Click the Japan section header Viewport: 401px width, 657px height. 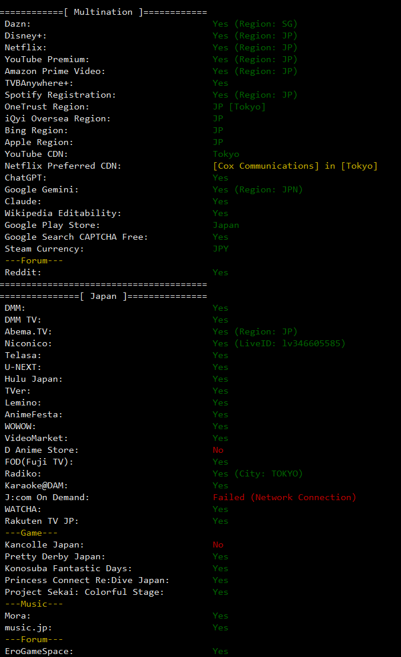[x=103, y=296]
